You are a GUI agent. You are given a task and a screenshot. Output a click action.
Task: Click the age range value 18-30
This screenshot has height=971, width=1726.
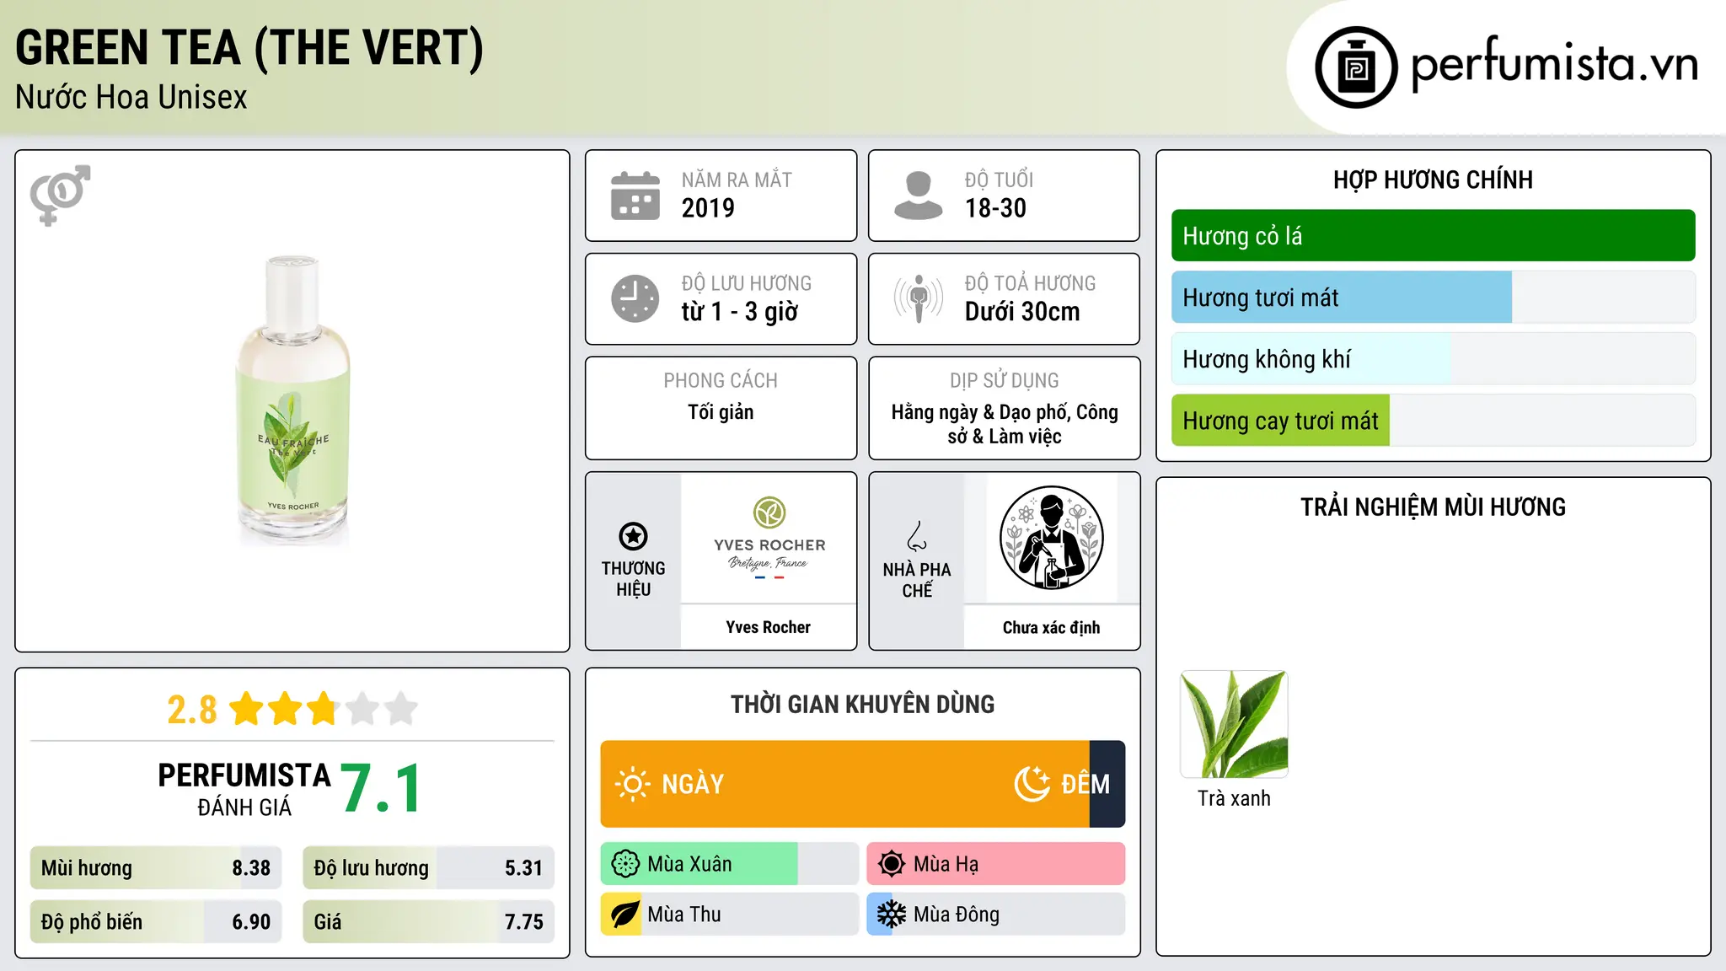pos(995,208)
